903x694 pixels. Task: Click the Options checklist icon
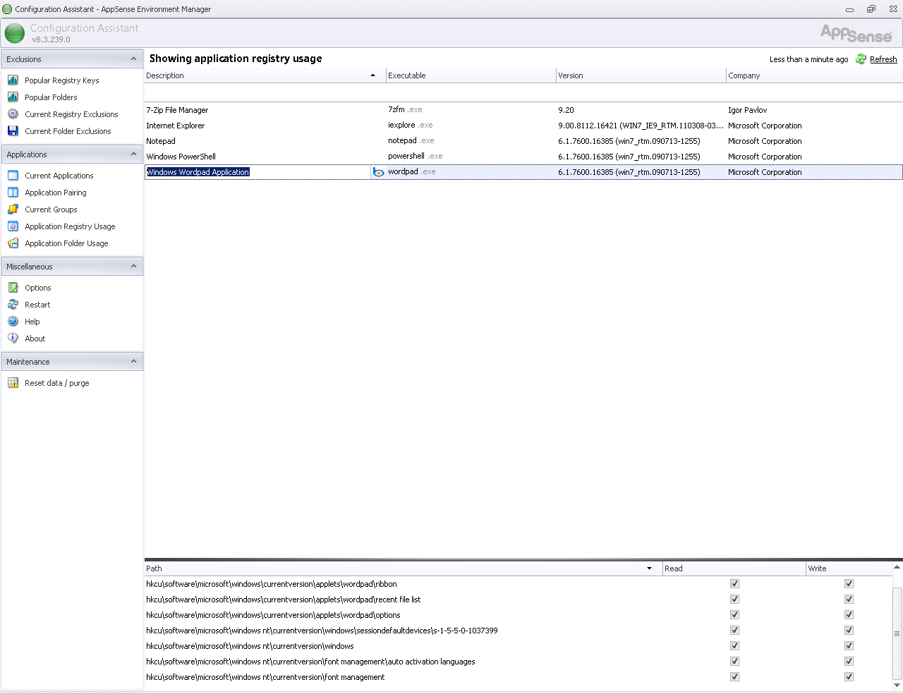pyautogui.click(x=13, y=287)
